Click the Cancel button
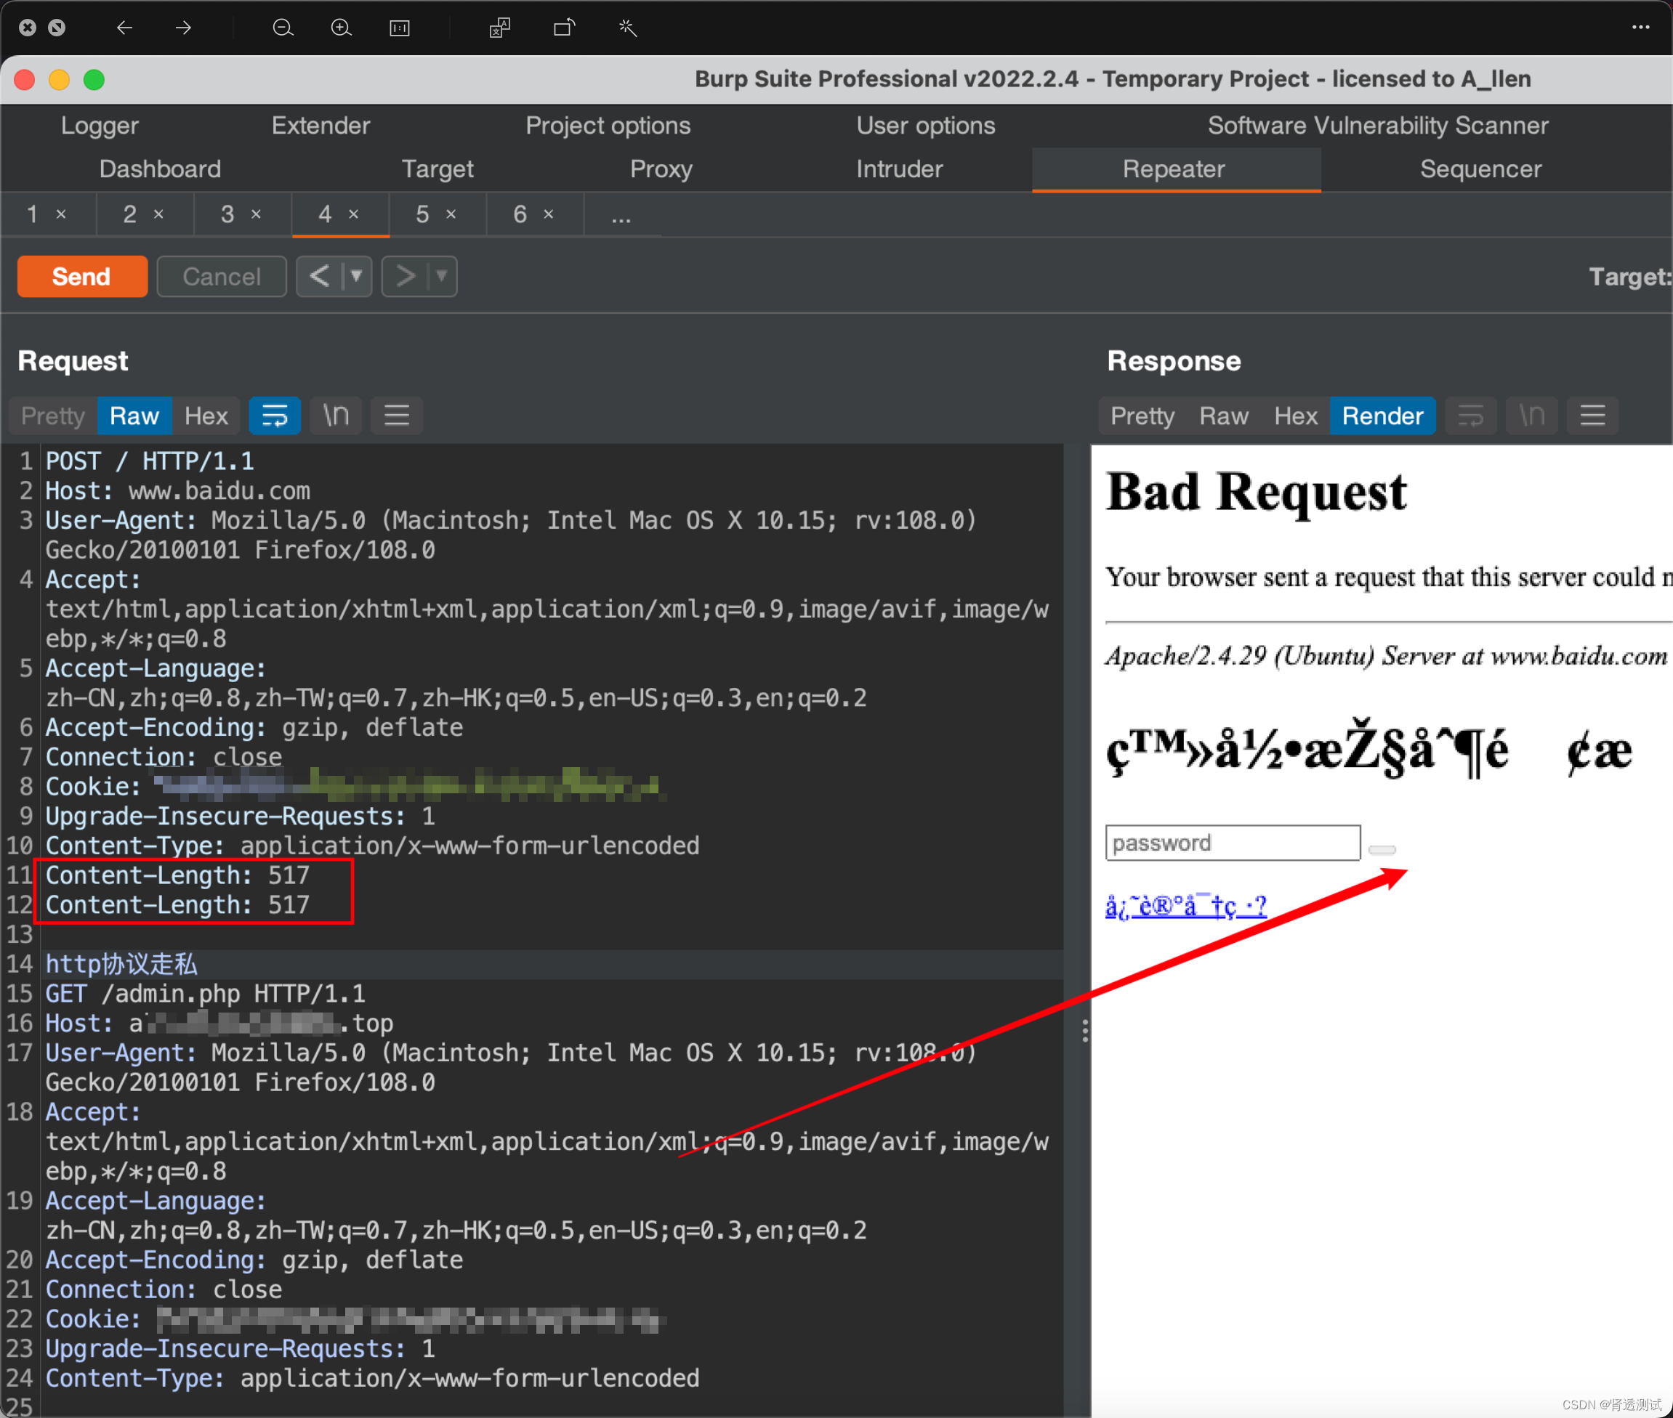The height and width of the screenshot is (1418, 1673). 221,277
